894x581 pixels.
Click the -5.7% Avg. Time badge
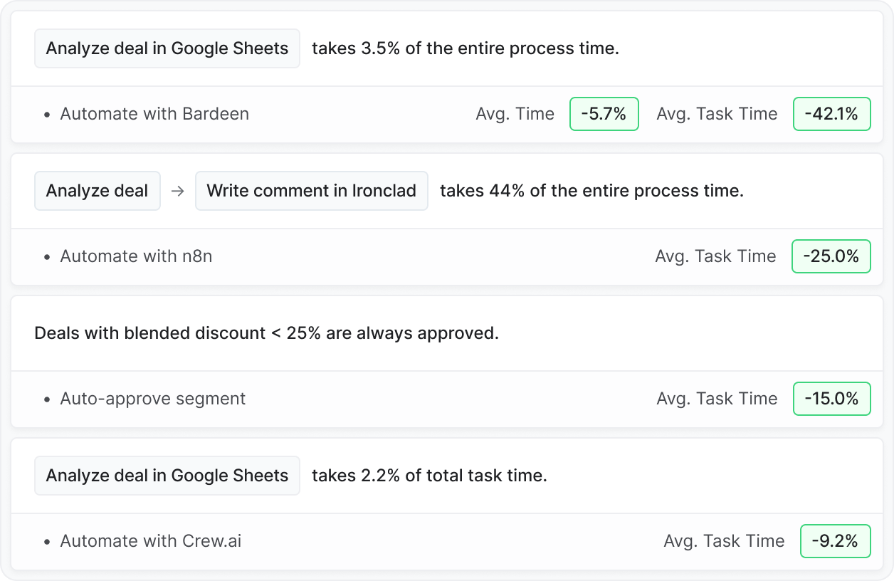[604, 114]
